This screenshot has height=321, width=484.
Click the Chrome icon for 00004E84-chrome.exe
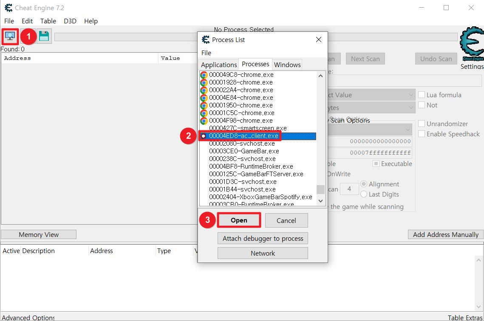pos(204,98)
